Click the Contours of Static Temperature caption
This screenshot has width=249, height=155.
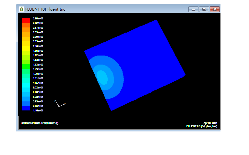point(40,123)
